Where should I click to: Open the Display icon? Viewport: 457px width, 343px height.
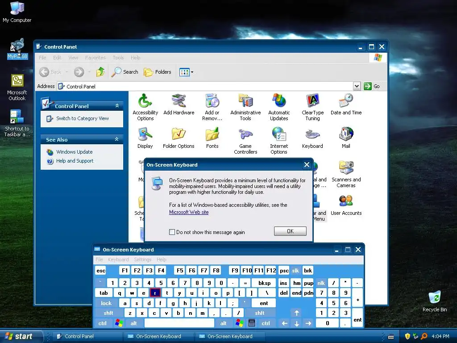(x=145, y=138)
